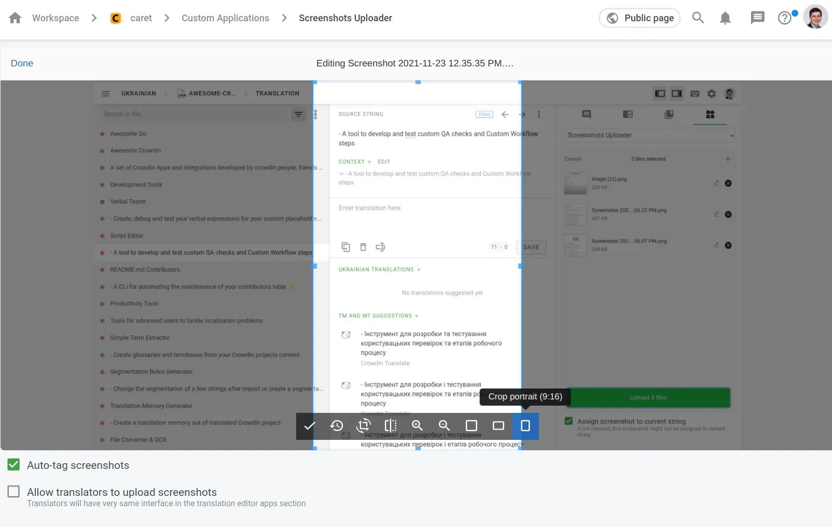This screenshot has height=527, width=832.
Task: Open the Custom Applications breadcrumb item
Action: click(x=226, y=18)
